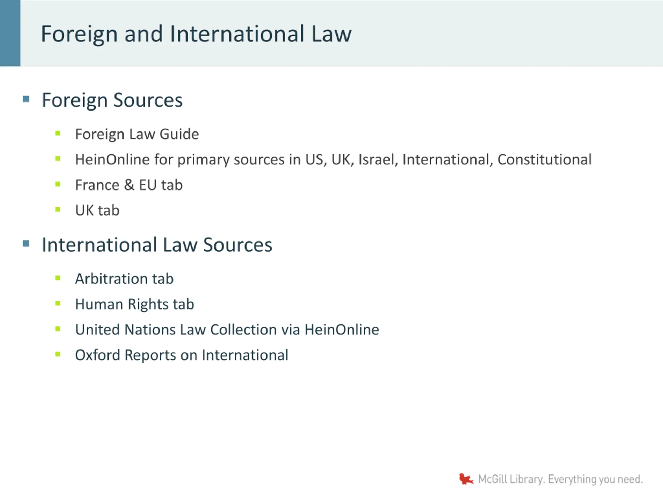Click the blue bullet beside Foreign Sources
This screenshot has width=663, height=497.
click(x=26, y=99)
